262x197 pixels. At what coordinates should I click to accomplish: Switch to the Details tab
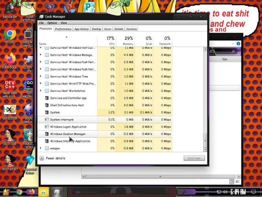coord(119,29)
